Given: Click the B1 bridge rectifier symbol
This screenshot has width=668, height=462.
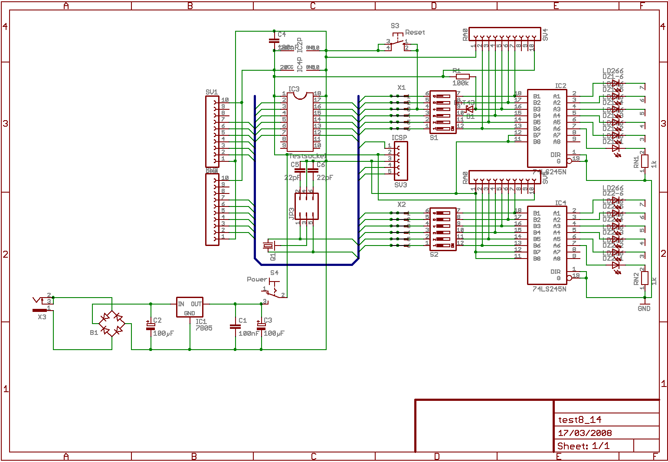Looking at the screenshot, I should [x=111, y=324].
